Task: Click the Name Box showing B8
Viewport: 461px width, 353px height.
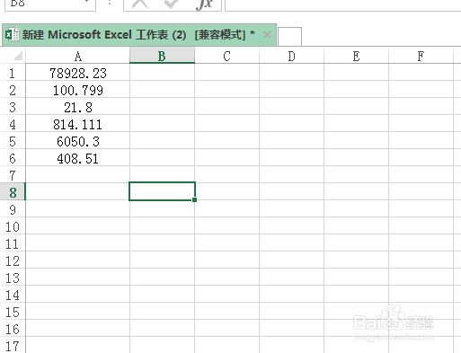Action: [x=50, y=4]
